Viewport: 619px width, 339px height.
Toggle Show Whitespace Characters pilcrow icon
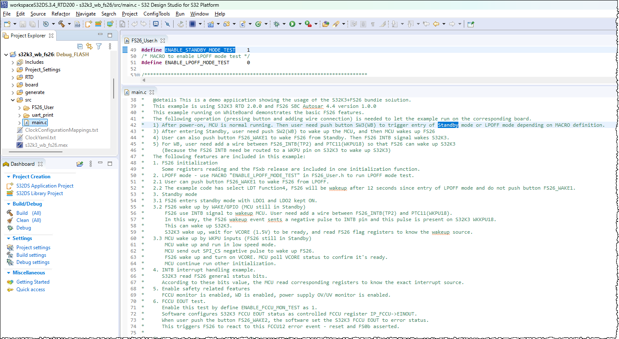[372, 24]
